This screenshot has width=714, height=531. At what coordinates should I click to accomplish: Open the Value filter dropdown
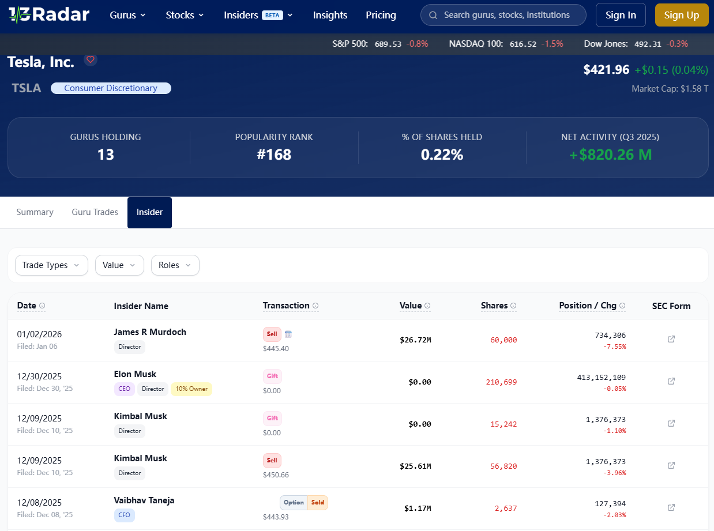pyautogui.click(x=119, y=265)
